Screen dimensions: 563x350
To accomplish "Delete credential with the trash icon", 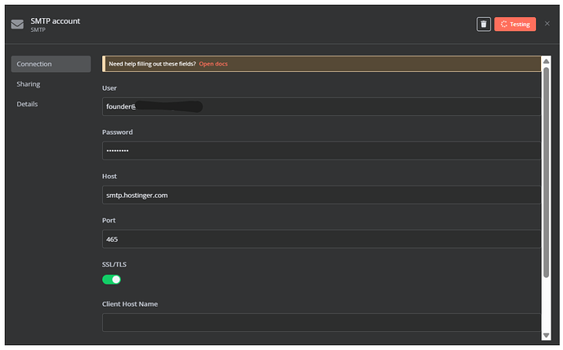I will (483, 24).
